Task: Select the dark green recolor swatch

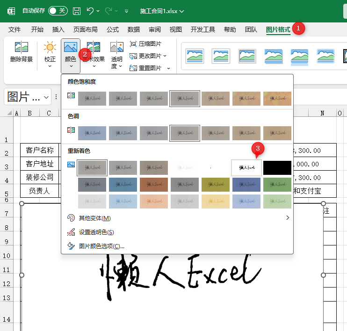Action: pos(277,185)
